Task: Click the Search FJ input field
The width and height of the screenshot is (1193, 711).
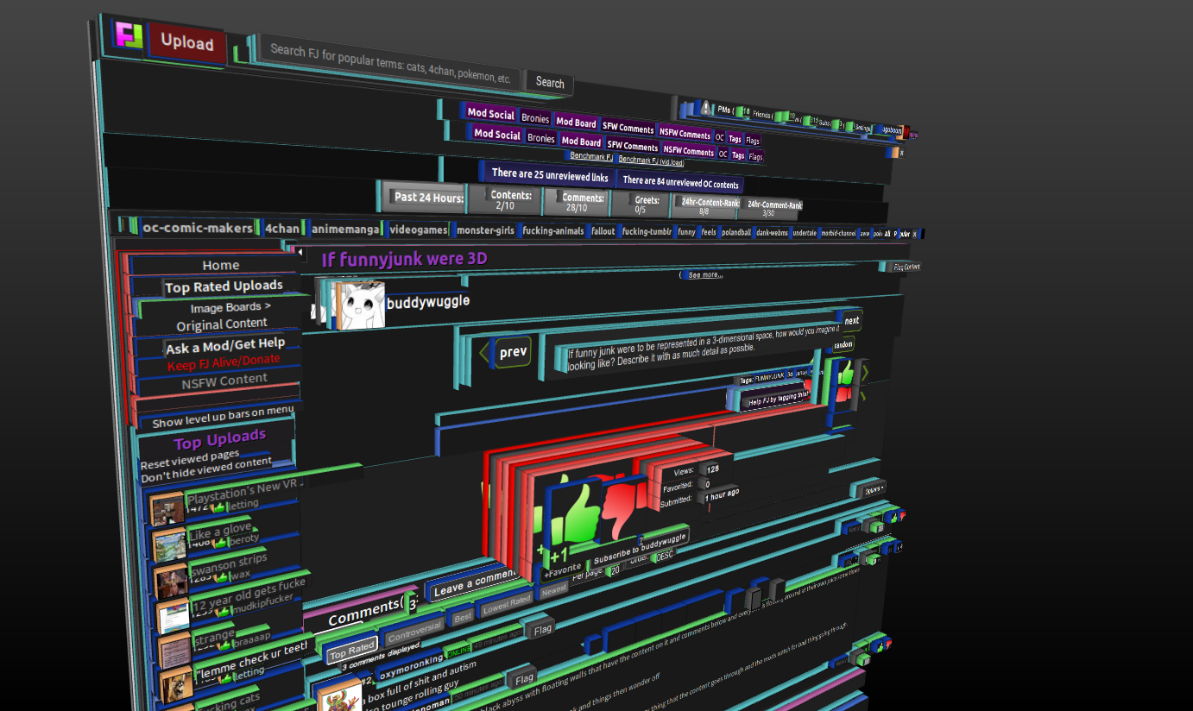Action: click(390, 64)
